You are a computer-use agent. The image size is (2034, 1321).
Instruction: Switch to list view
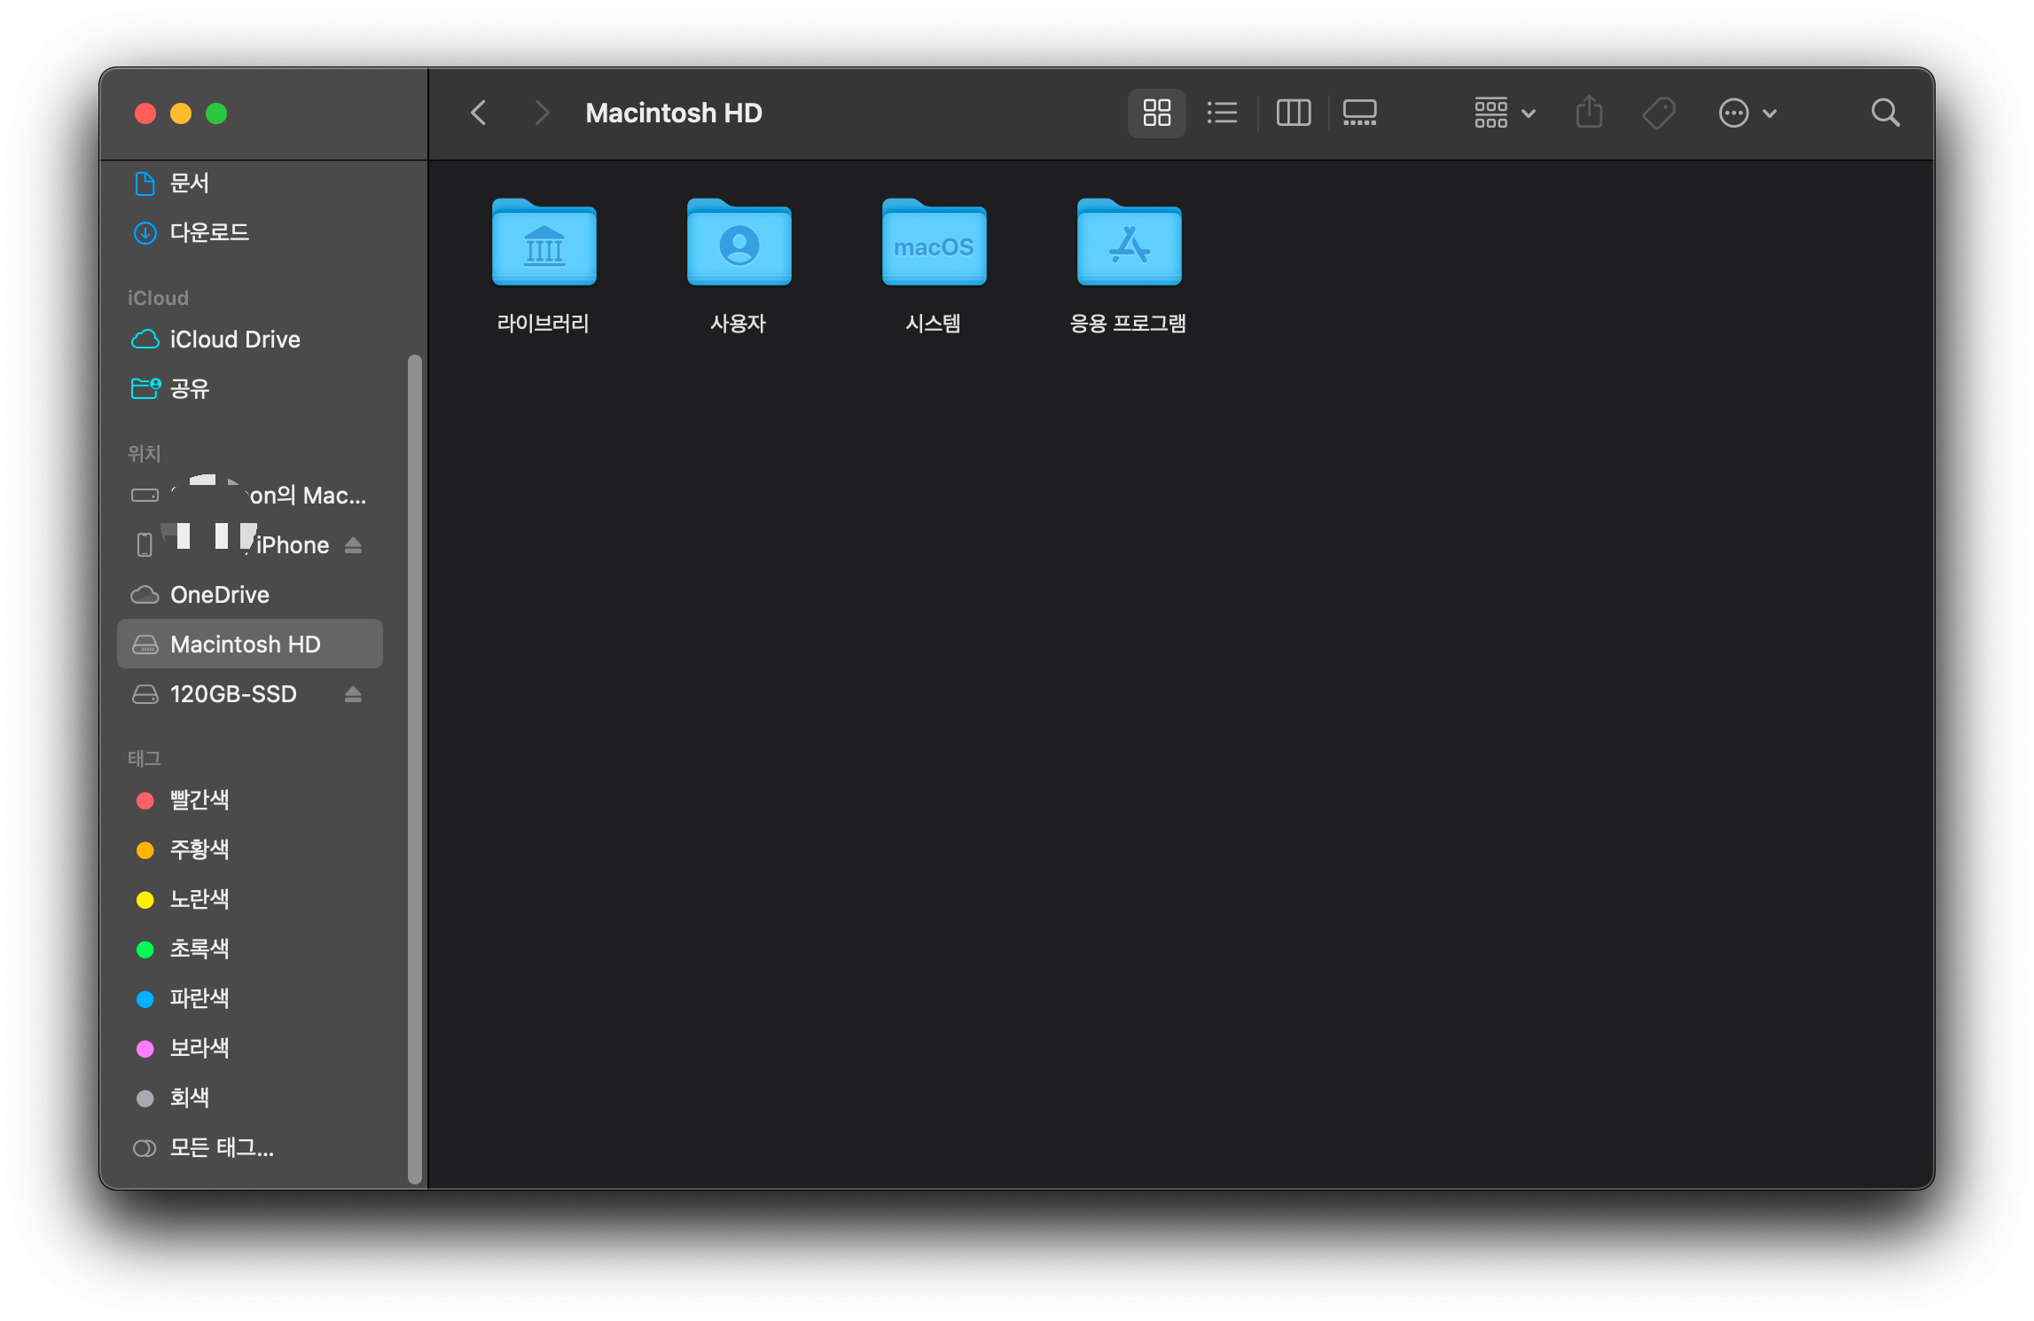click(x=1222, y=113)
